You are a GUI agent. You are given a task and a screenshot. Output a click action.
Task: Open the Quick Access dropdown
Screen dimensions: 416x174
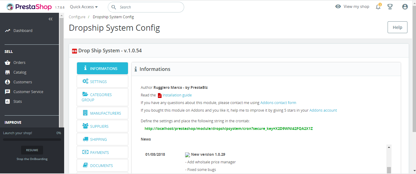[x=84, y=7]
